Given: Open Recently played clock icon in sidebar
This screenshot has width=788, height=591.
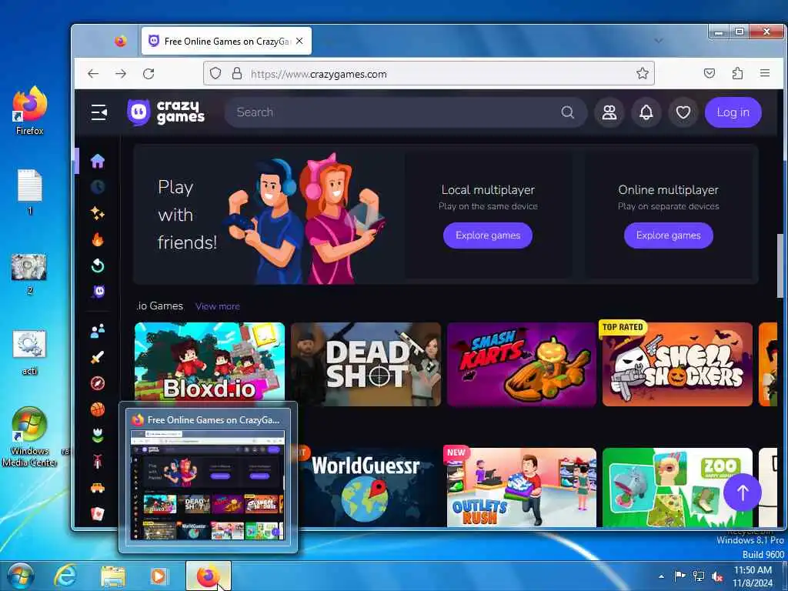Looking at the screenshot, I should click(x=98, y=187).
